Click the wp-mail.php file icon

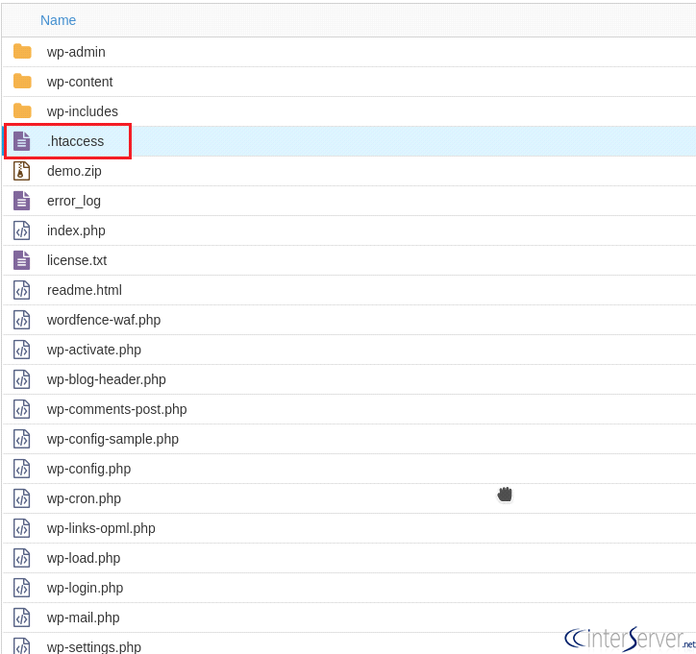tap(22, 618)
